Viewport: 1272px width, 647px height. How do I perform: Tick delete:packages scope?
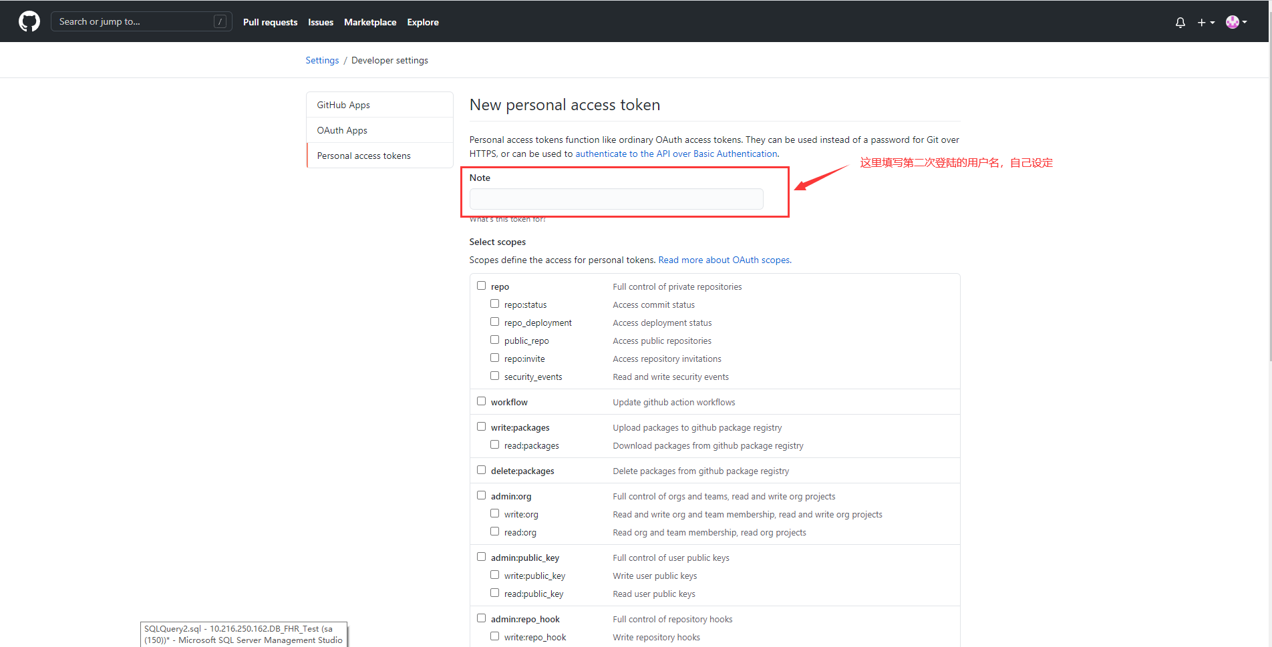point(481,470)
